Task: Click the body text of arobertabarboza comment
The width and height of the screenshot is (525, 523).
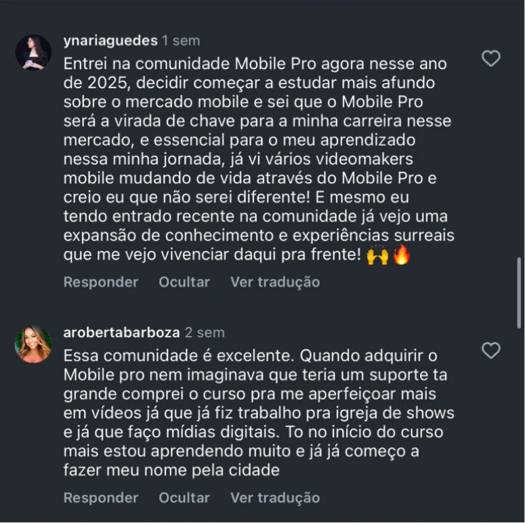Action: click(x=257, y=413)
